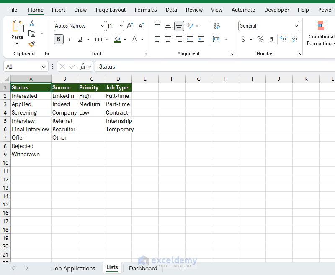The width and height of the screenshot is (335, 275).
Task: Align text right
Action: pos(179,39)
